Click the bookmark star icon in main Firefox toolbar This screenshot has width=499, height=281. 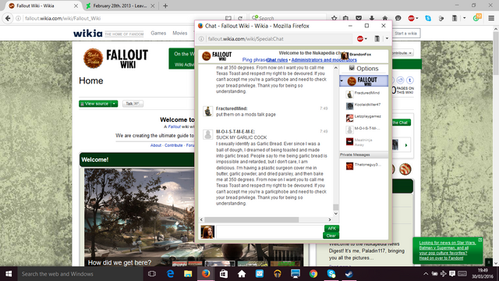coord(334,19)
